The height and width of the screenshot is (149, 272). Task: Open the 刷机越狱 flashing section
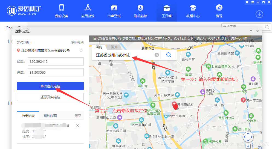pyautogui.click(x=140, y=11)
